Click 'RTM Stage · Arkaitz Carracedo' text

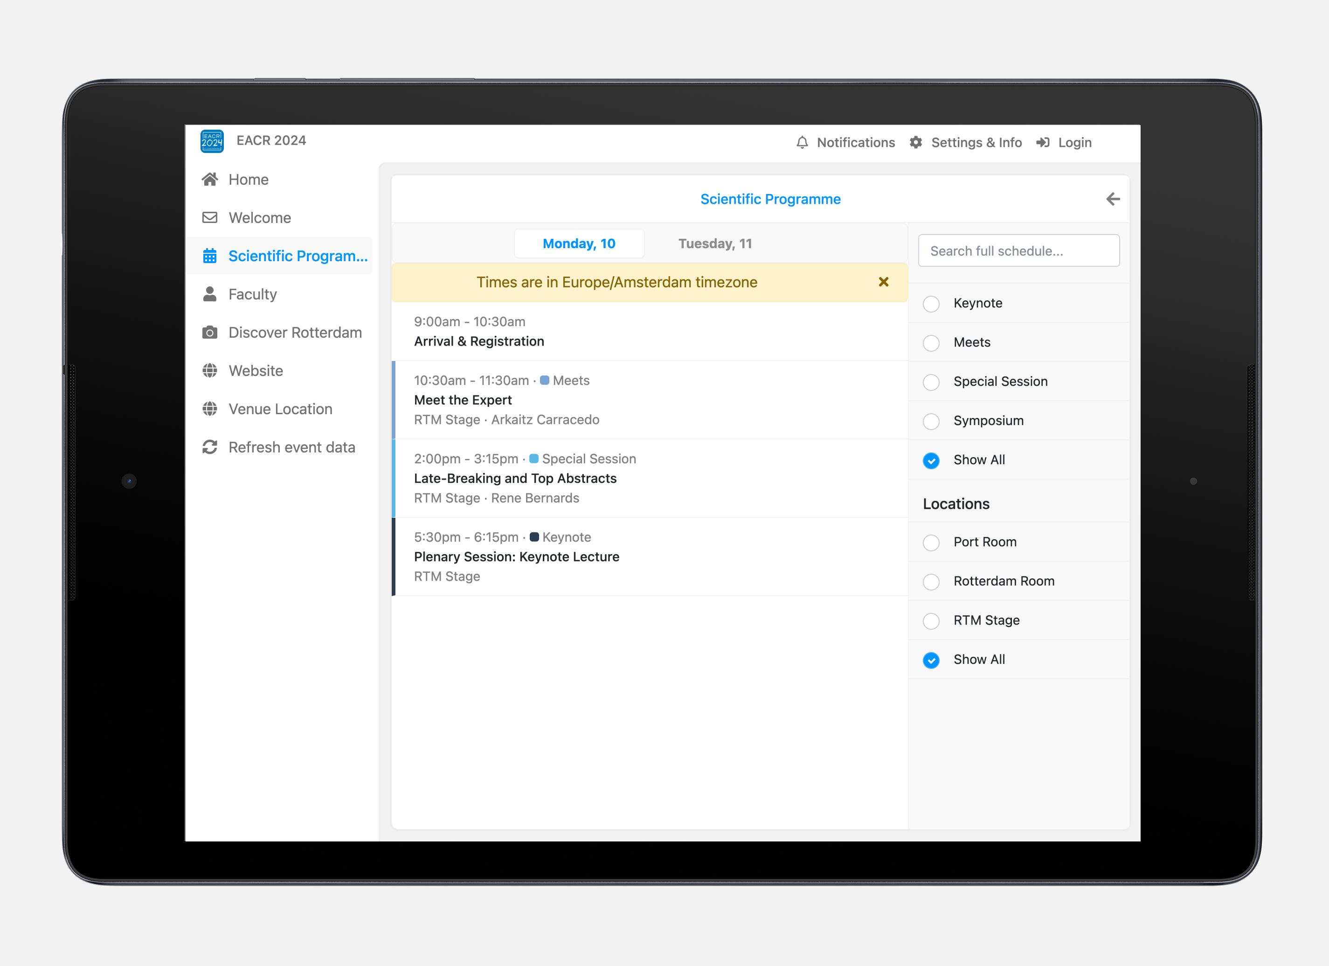pyautogui.click(x=506, y=420)
